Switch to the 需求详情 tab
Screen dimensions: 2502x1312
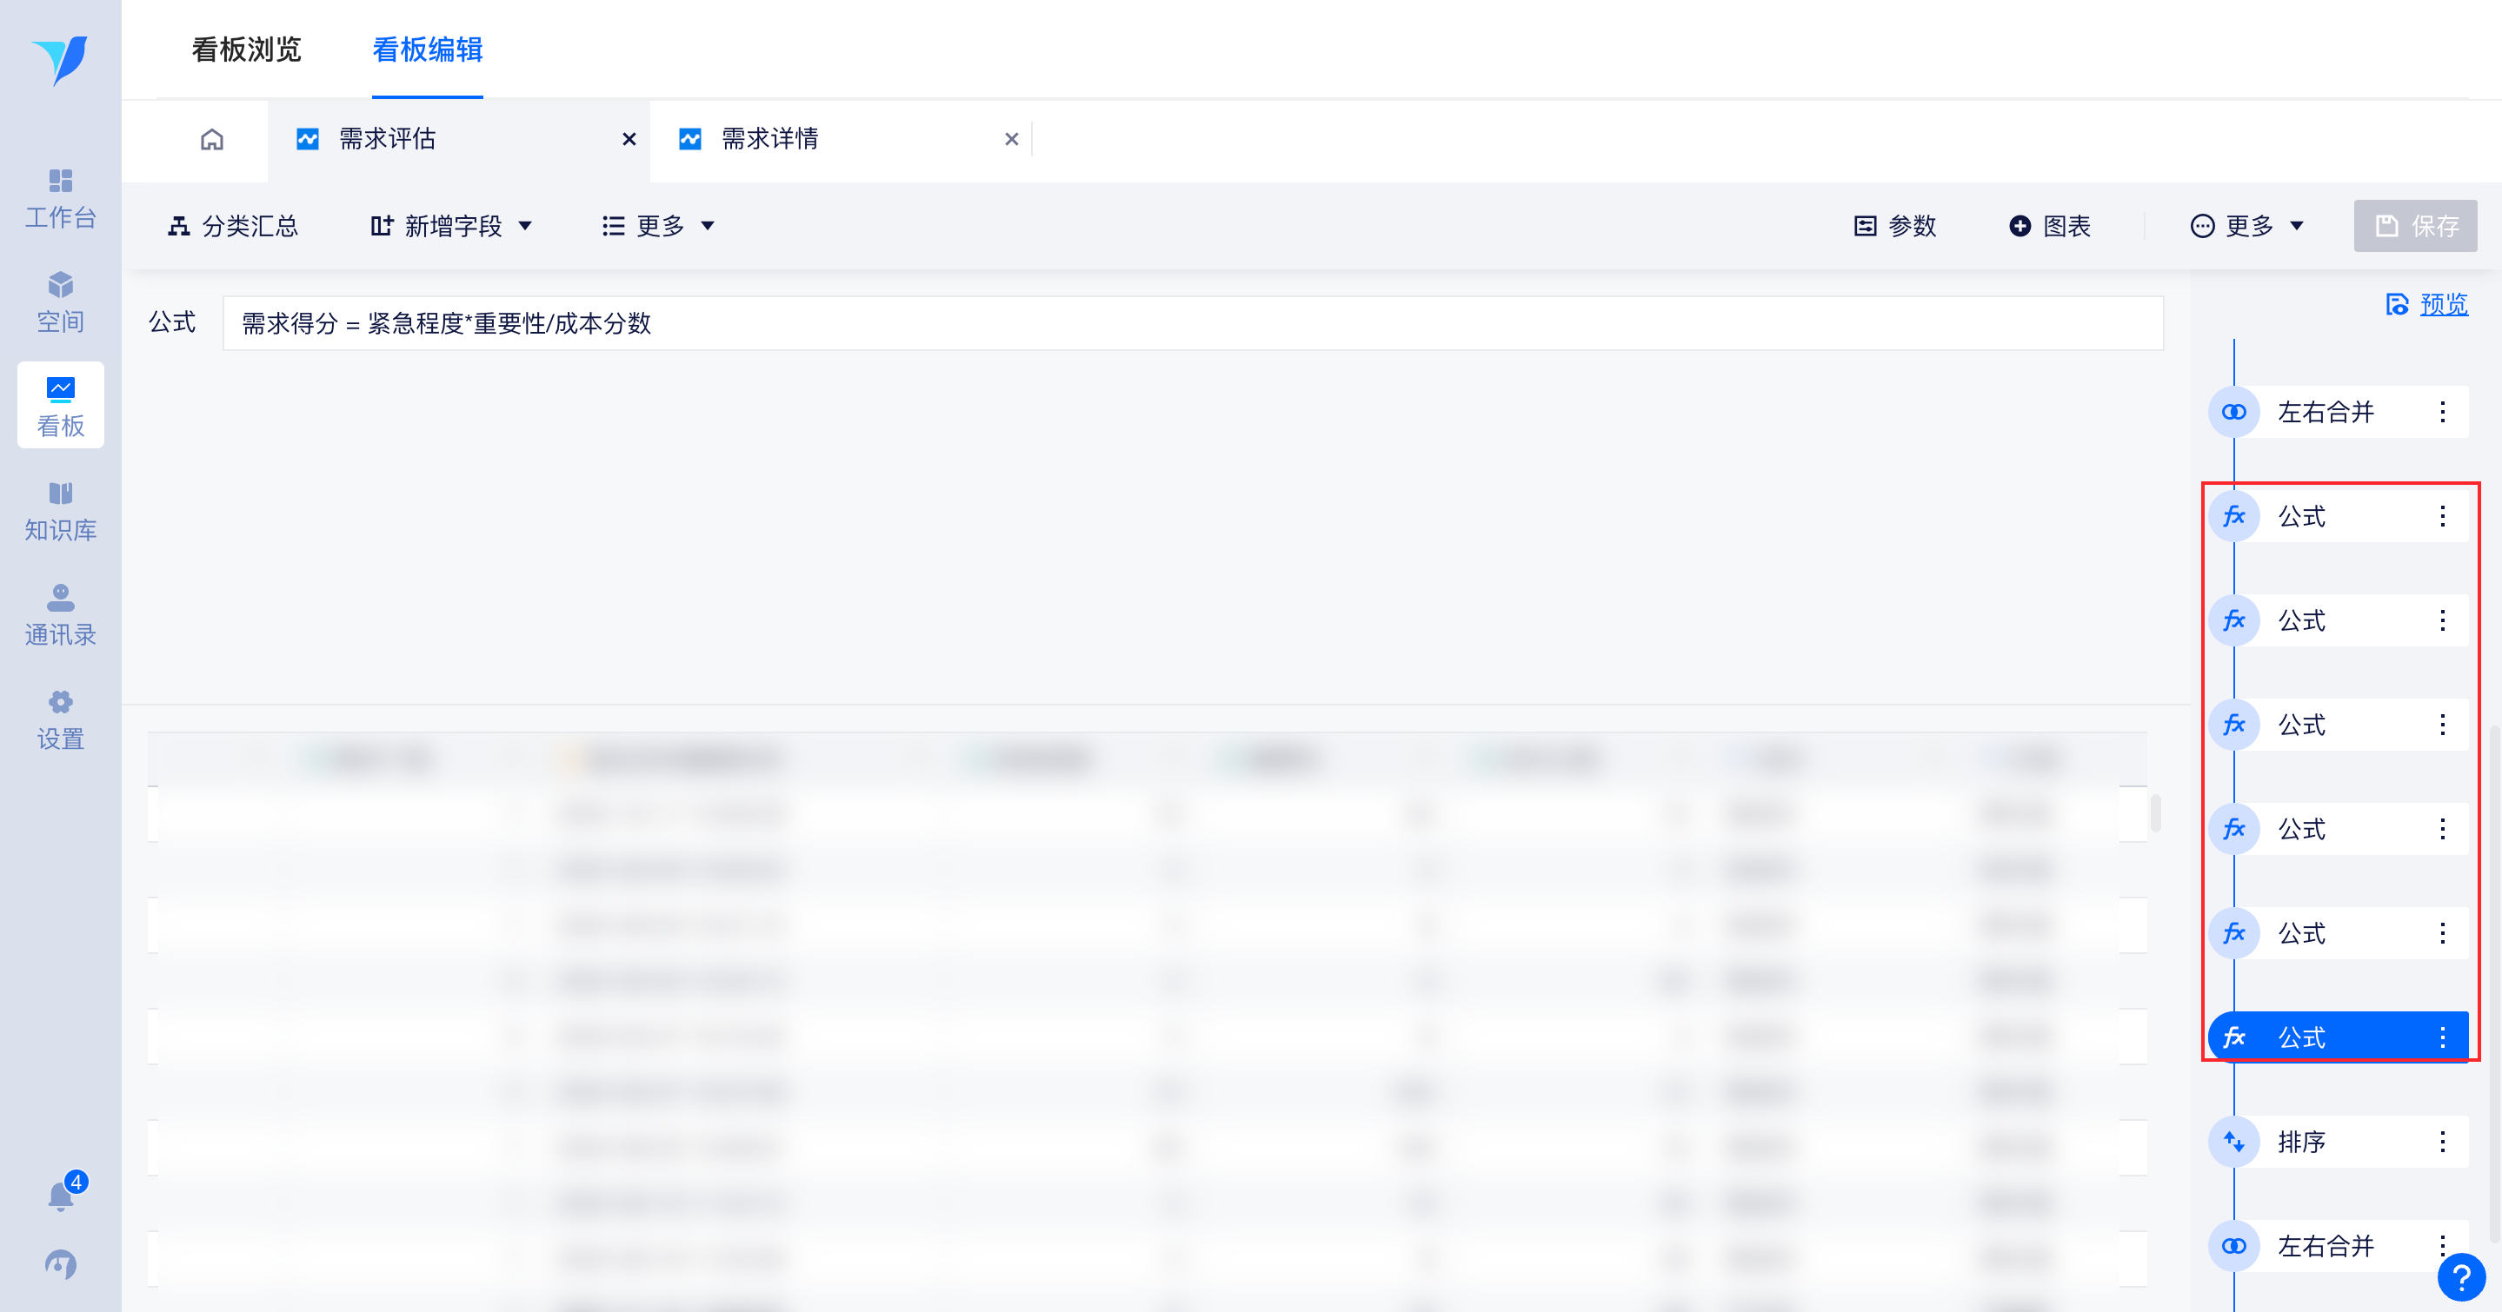point(769,140)
